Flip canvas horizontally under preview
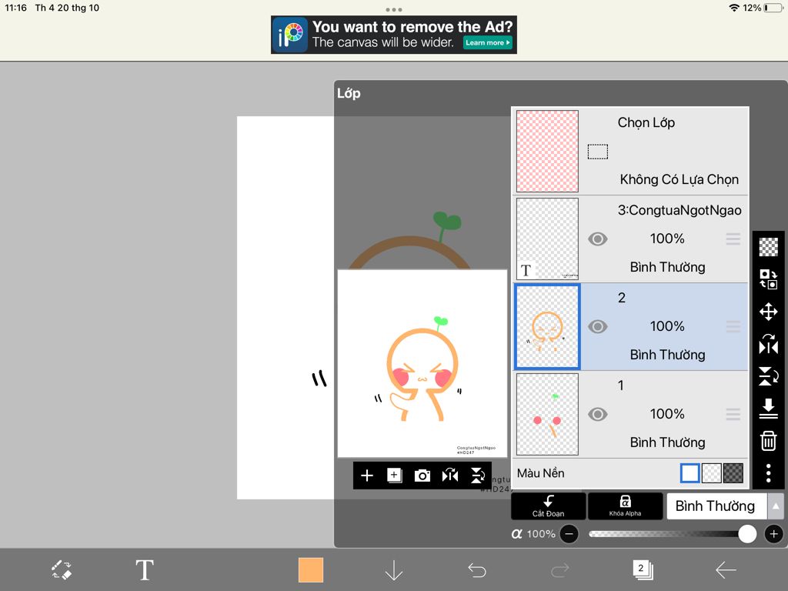The image size is (788, 591). pos(449,476)
